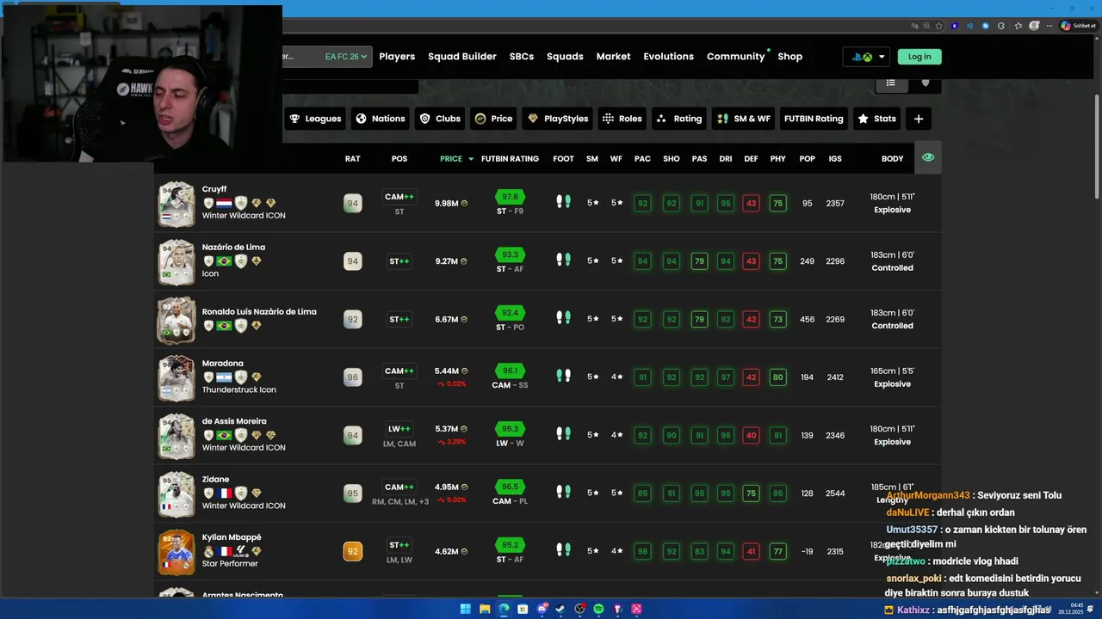The image size is (1102, 619).
Task: Open the Roles filter
Action: coord(622,119)
